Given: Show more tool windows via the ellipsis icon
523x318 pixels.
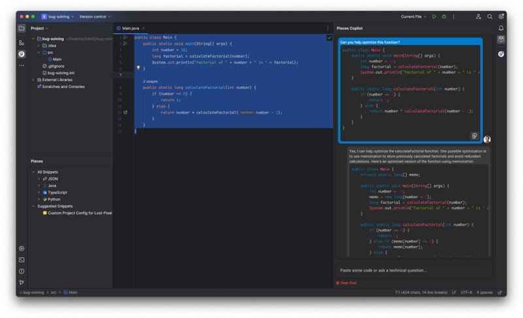Looking at the screenshot, I should pos(22,65).
